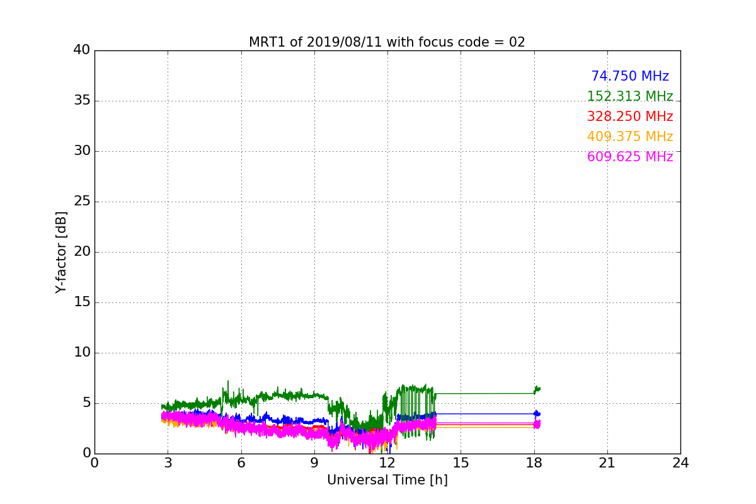Select the 409.375 MHz legend label
The image size is (756, 504).
click(630, 137)
